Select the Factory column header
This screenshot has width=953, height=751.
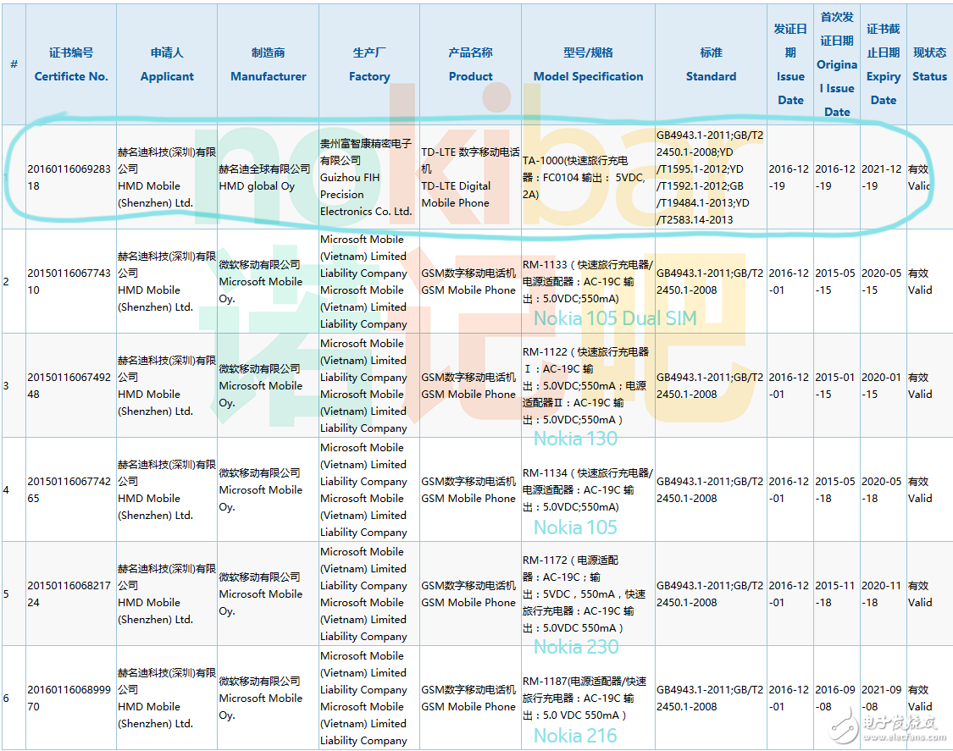pyautogui.click(x=369, y=64)
